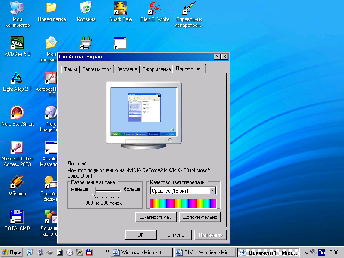Image resolution: width=344 pixels, height=258 pixels.
Task: Click the screen resolution slider thumb
Action: 94,191
